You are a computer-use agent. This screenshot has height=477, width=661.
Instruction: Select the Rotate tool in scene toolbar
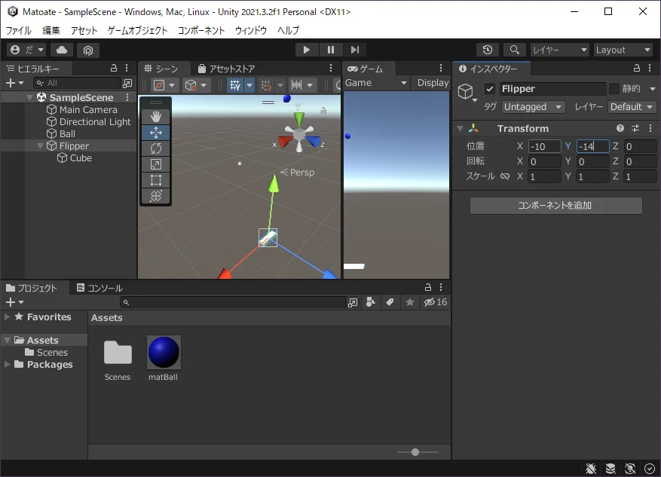coord(156,148)
